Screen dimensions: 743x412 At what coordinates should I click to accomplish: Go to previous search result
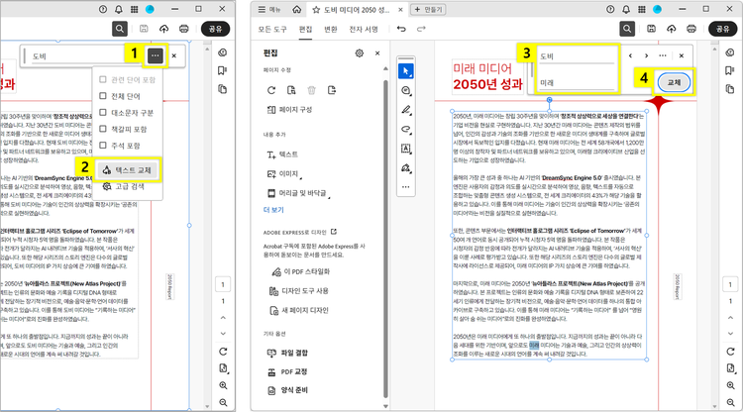pos(630,55)
